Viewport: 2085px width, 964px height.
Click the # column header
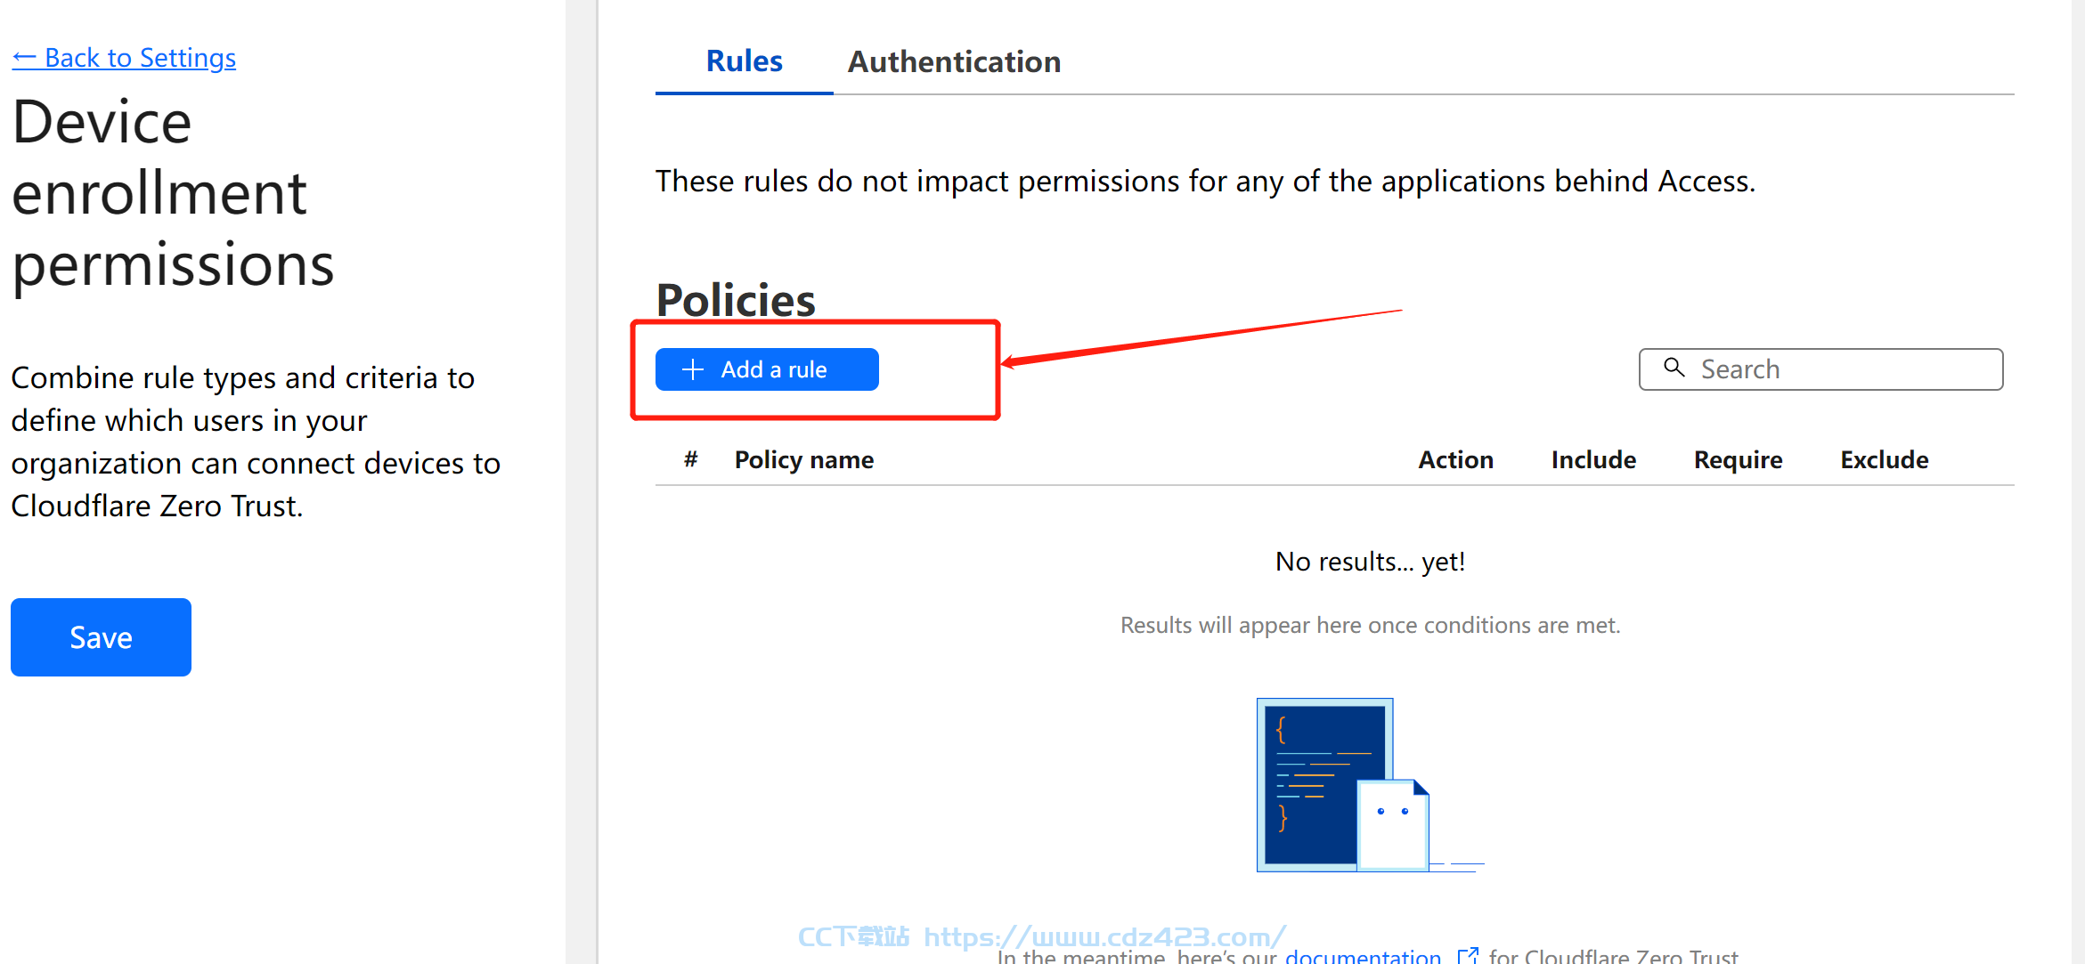pos(690,459)
